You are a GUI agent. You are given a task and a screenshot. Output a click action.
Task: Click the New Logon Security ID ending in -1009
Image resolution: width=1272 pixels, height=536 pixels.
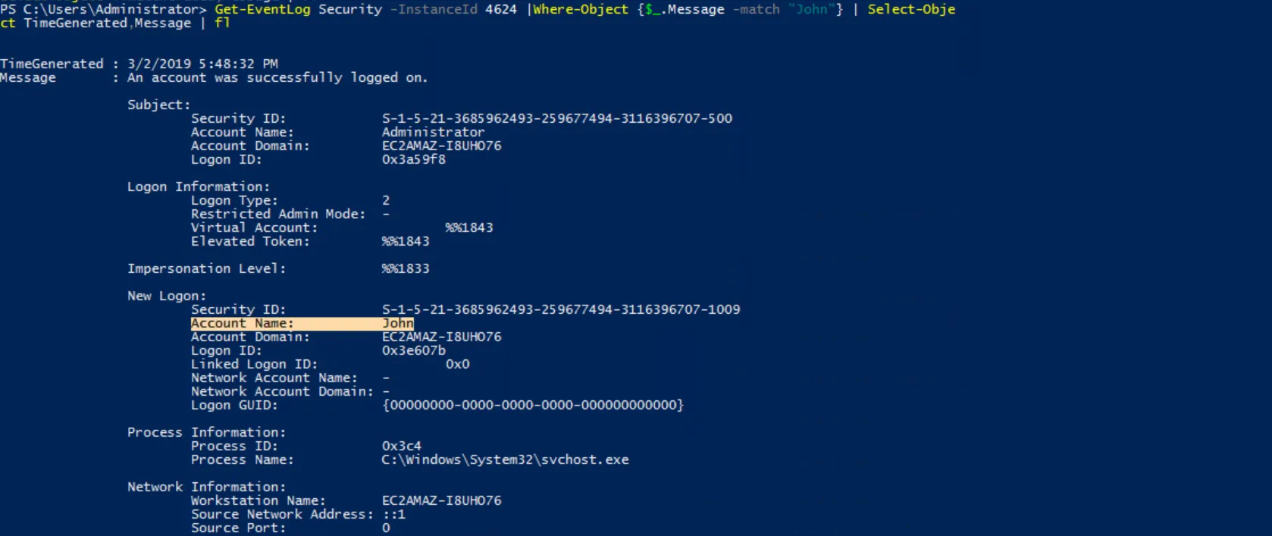[561, 309]
